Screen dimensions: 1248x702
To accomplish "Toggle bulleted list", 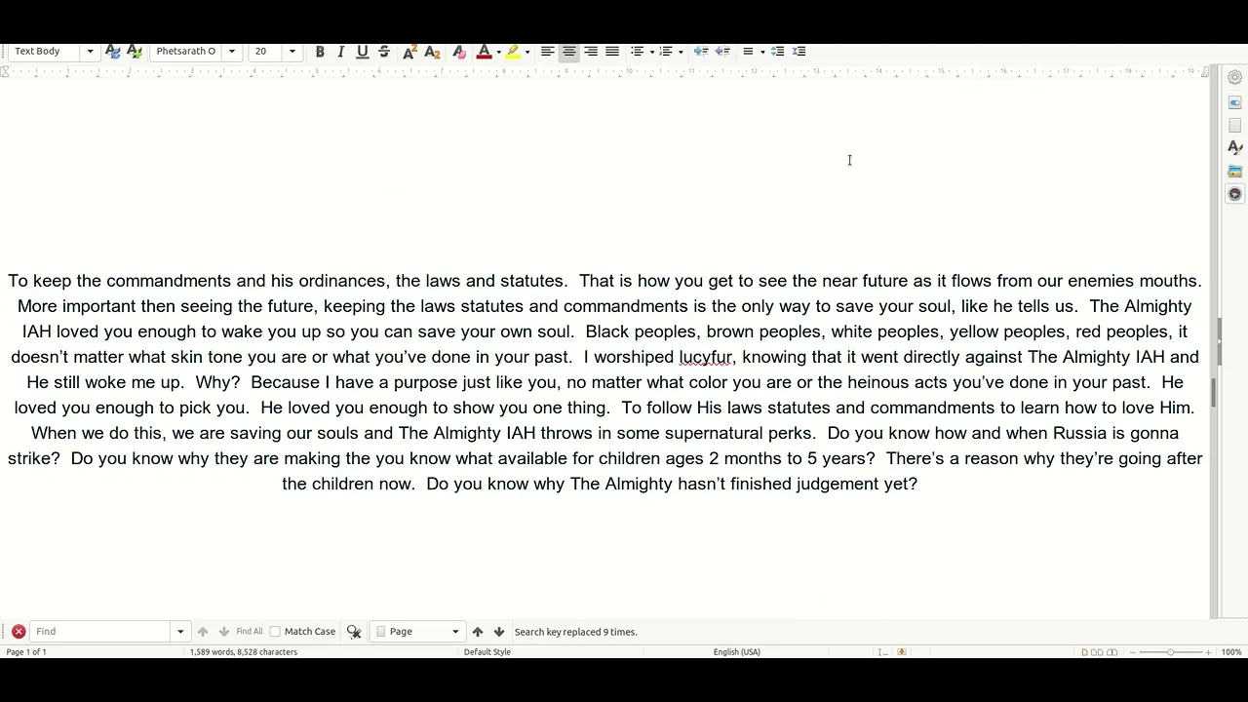I will coord(637,52).
